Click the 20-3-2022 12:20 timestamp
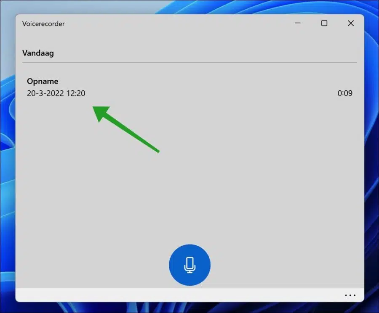Screen dimensions: 379x313 (x=56, y=93)
